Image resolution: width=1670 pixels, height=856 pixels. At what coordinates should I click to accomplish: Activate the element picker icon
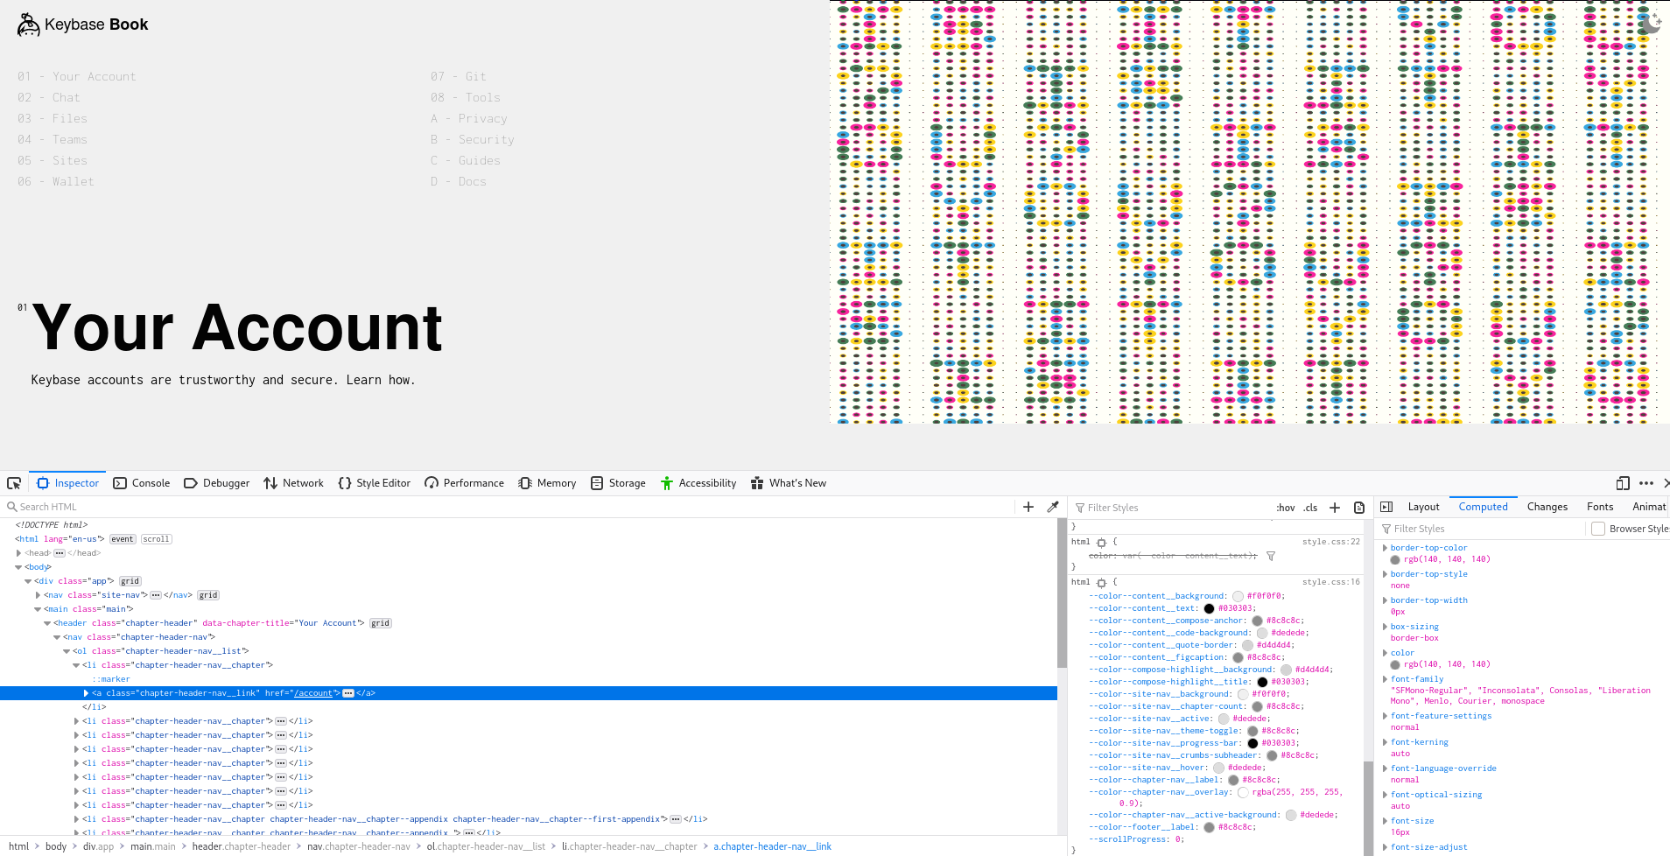14,483
